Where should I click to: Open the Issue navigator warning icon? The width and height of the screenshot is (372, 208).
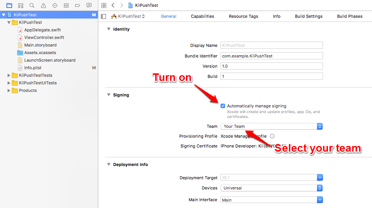(43, 5)
